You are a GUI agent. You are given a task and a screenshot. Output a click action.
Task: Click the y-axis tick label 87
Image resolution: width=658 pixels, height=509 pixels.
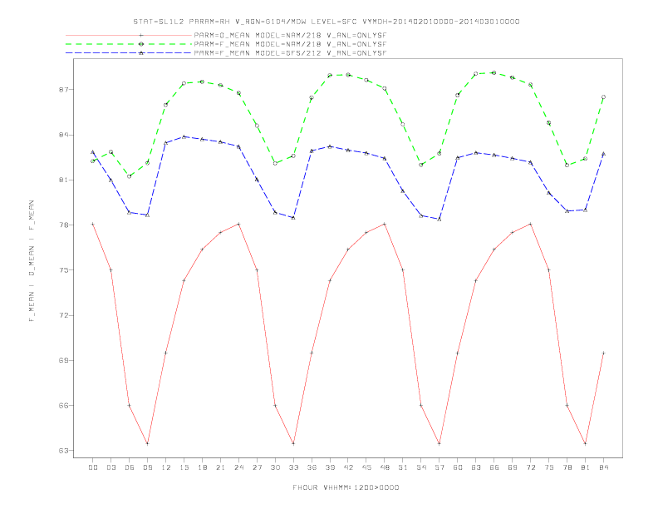pos(62,90)
